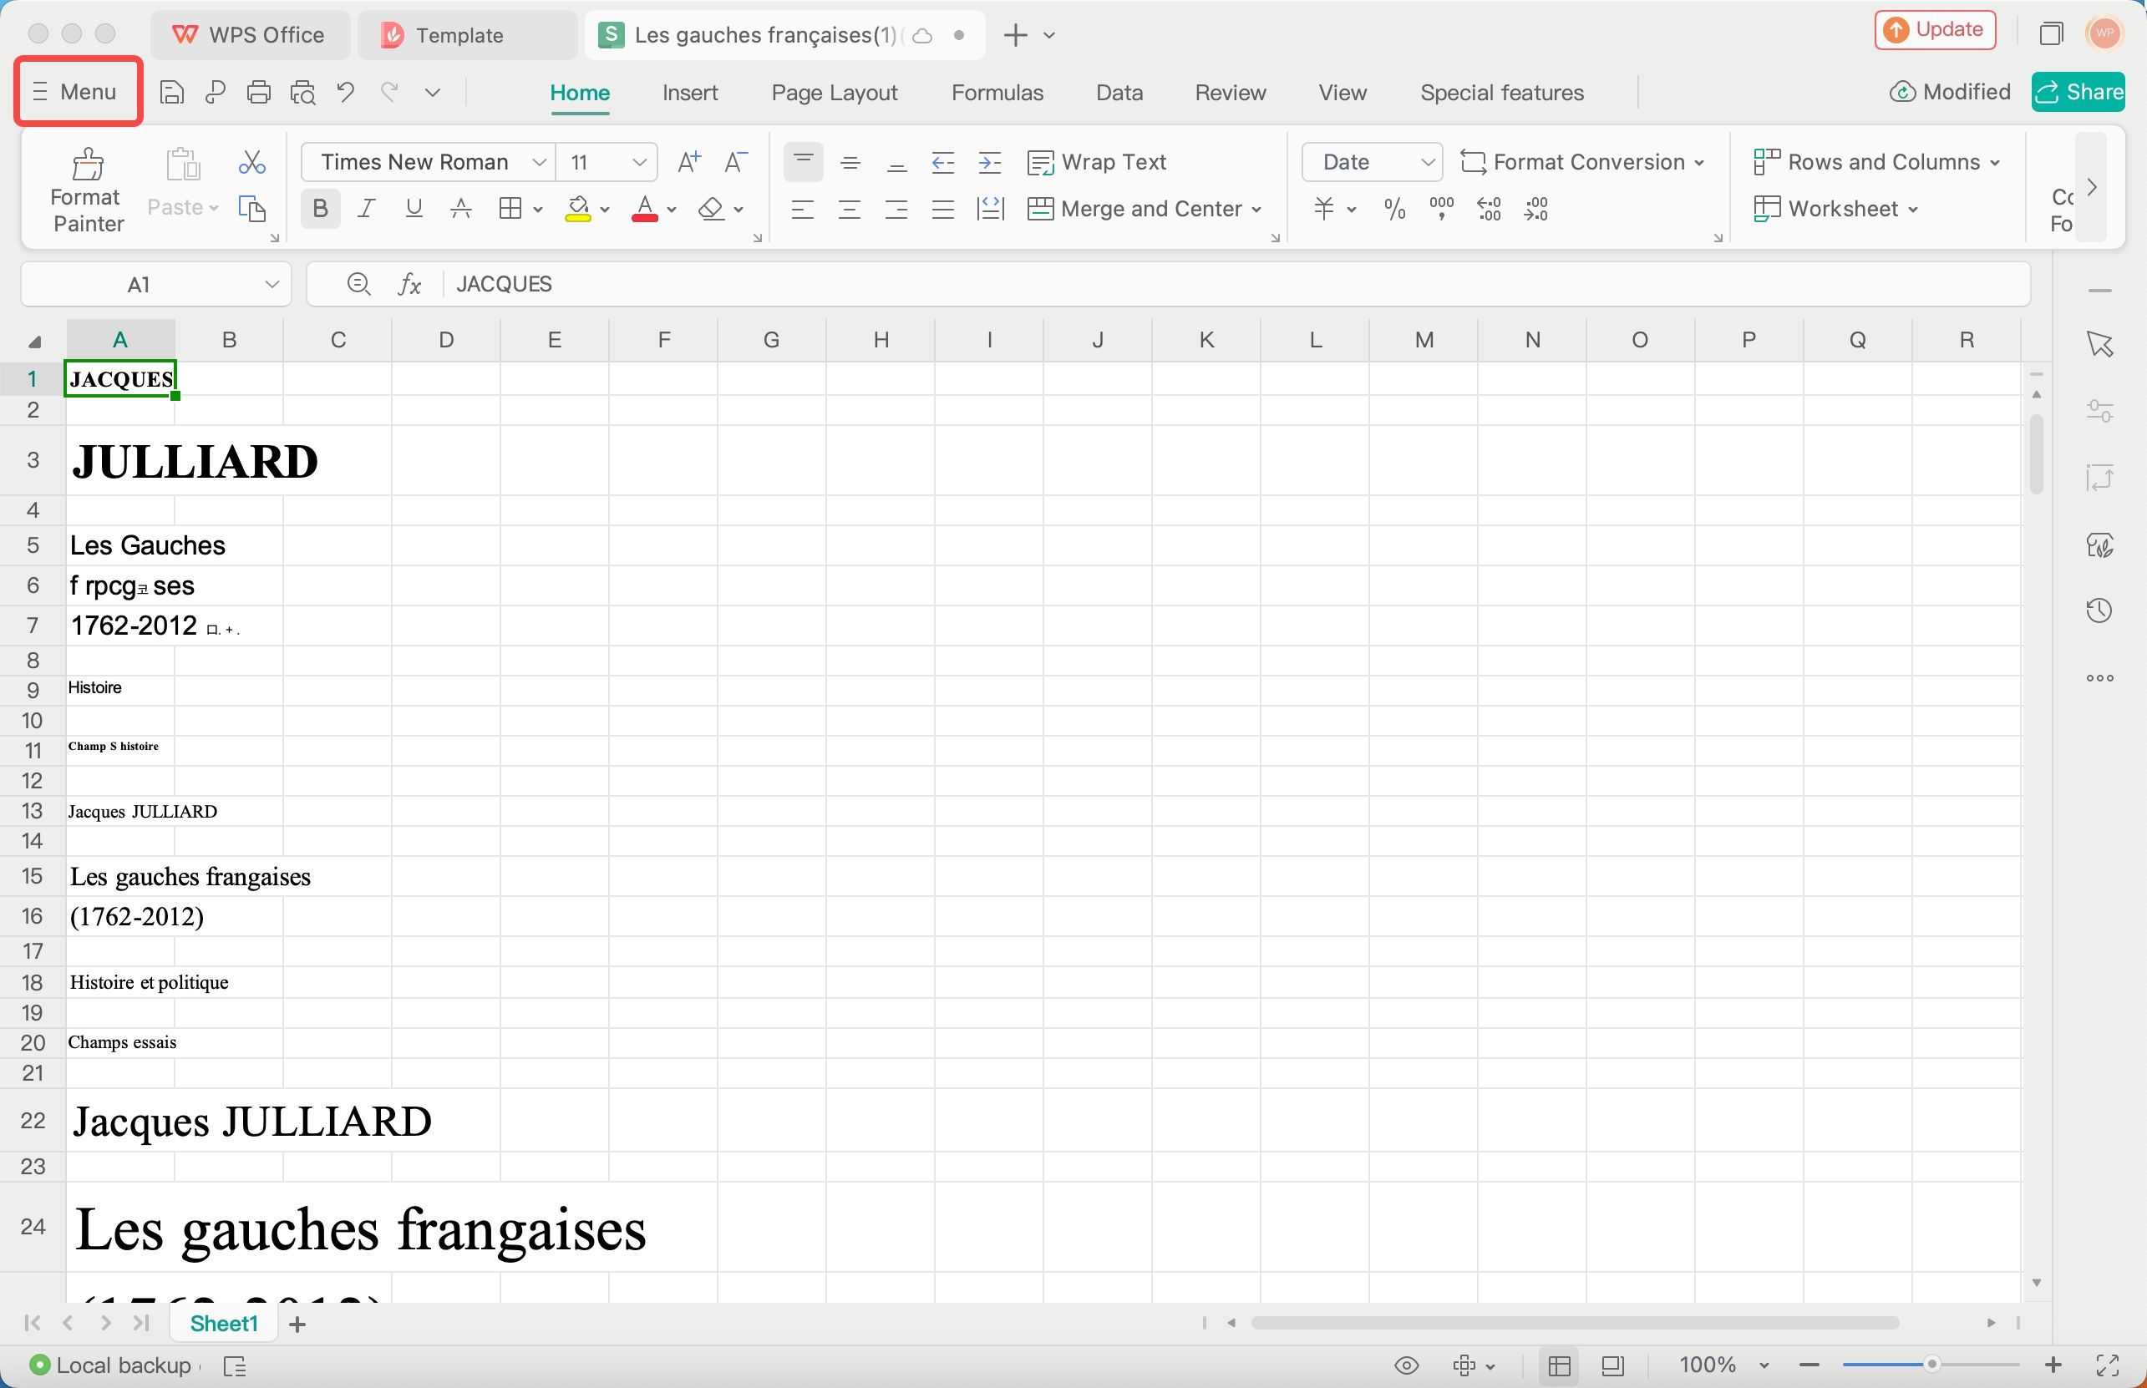
Task: Click the formula bar input field
Action: tap(1235, 285)
